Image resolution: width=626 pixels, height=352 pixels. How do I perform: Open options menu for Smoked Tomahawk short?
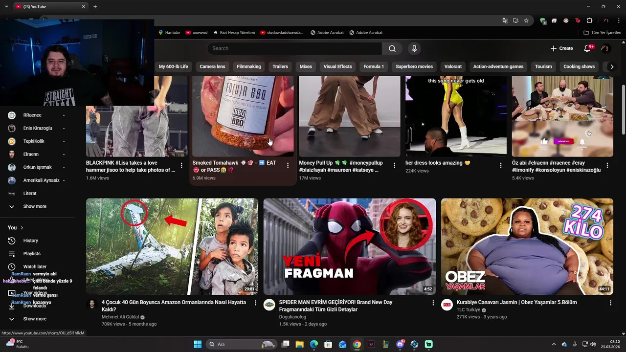[x=288, y=165]
